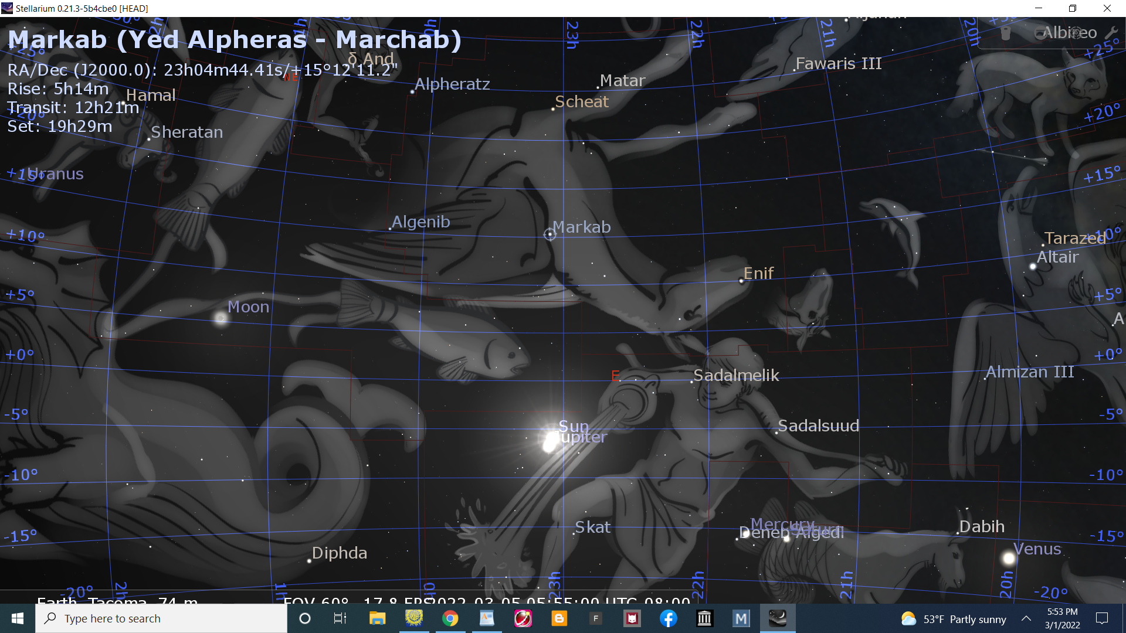Click the Tarazed star label

[1074, 238]
